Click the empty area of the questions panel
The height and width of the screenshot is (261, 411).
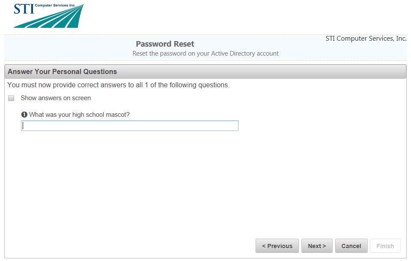pos(205,184)
